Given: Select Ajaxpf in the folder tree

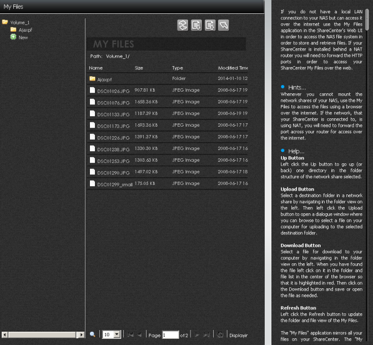Looking at the screenshot, I should click(x=25, y=30).
